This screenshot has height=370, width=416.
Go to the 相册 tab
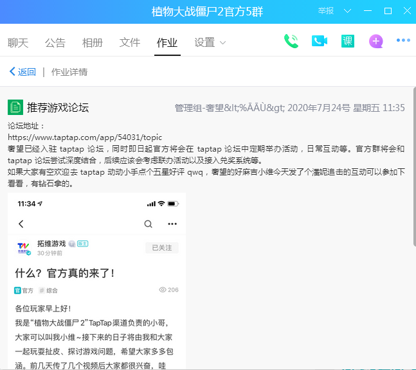[93, 43]
